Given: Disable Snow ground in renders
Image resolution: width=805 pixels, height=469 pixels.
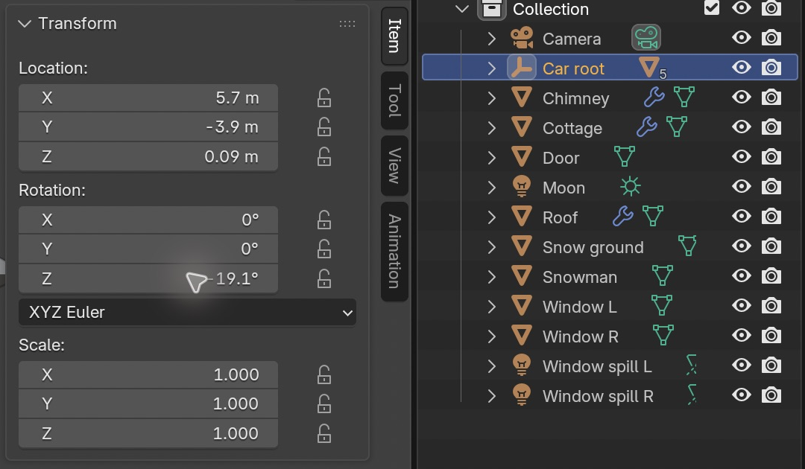Looking at the screenshot, I should pyautogui.click(x=771, y=246).
